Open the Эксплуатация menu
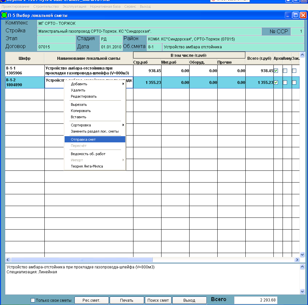Screen dimensions: 308x305 (x=74, y=7)
